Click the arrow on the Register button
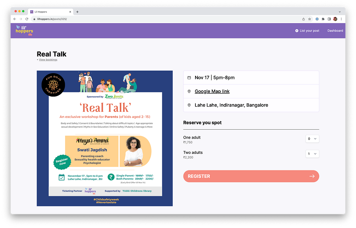Screen dimensions: 356x228 [x=312, y=176]
